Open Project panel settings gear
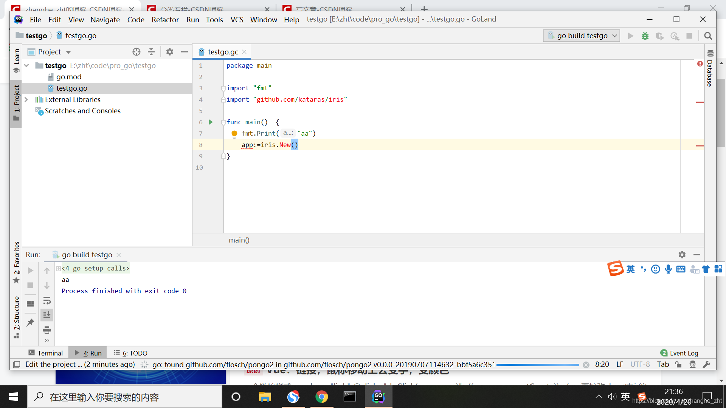Viewport: 726px width, 408px height. point(170,52)
